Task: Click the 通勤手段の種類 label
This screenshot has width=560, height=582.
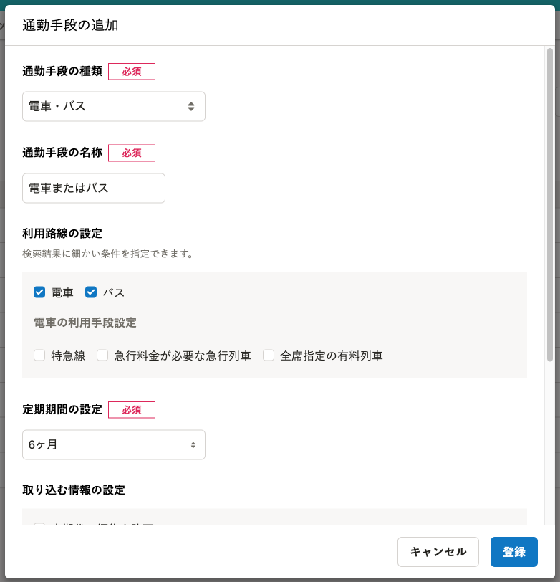Action: point(62,71)
